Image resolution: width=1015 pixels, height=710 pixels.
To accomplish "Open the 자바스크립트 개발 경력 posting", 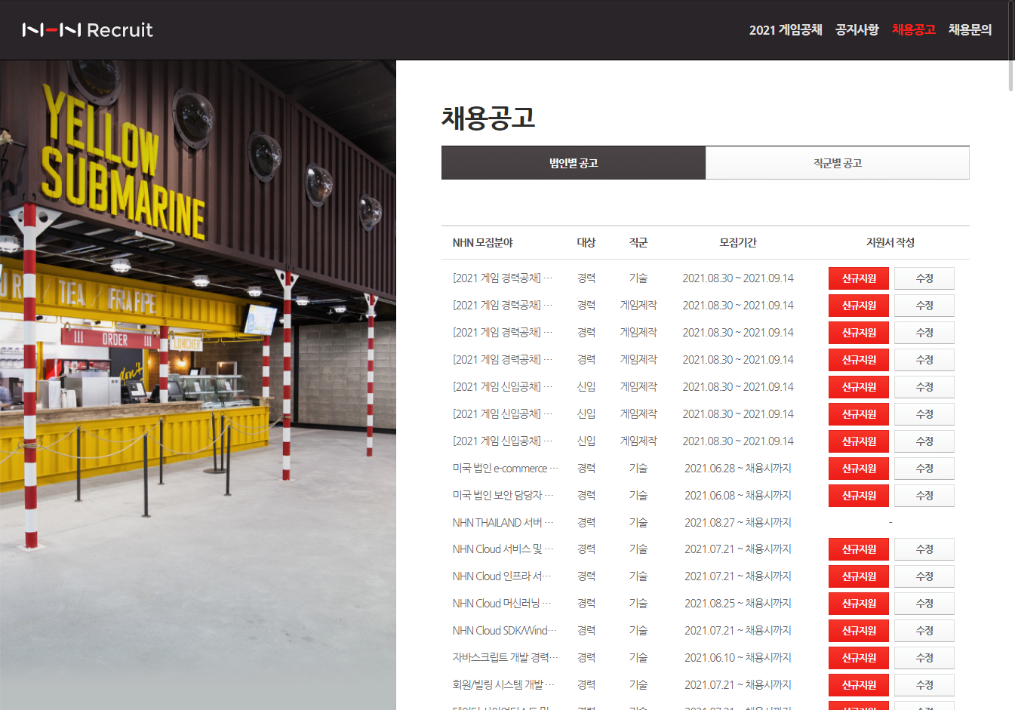I will 506,658.
